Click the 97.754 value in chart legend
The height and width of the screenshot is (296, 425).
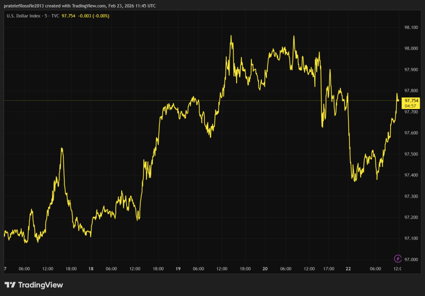68,16
